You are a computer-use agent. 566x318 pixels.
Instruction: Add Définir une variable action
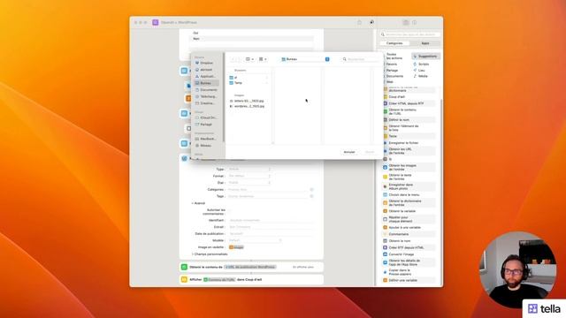tap(409, 280)
